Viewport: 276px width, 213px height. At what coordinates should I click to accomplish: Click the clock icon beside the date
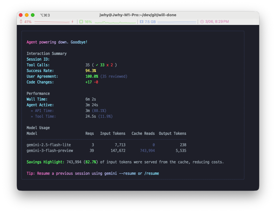point(202,22)
